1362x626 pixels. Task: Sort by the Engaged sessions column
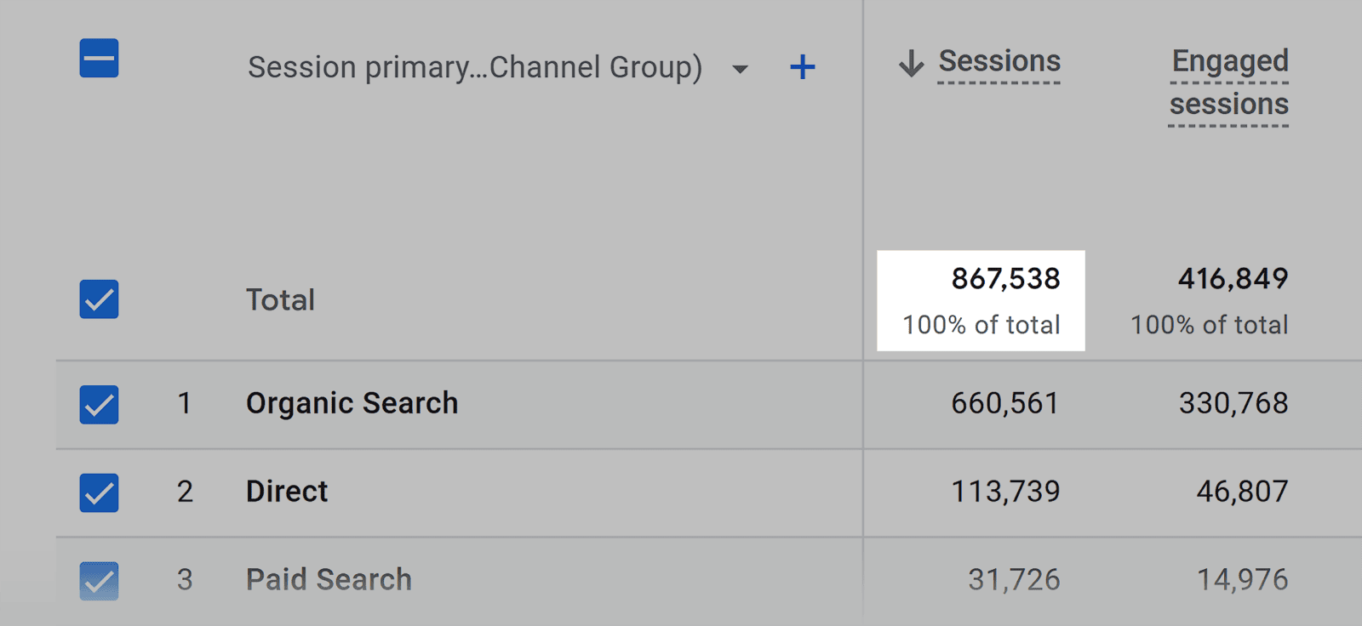point(1228,83)
